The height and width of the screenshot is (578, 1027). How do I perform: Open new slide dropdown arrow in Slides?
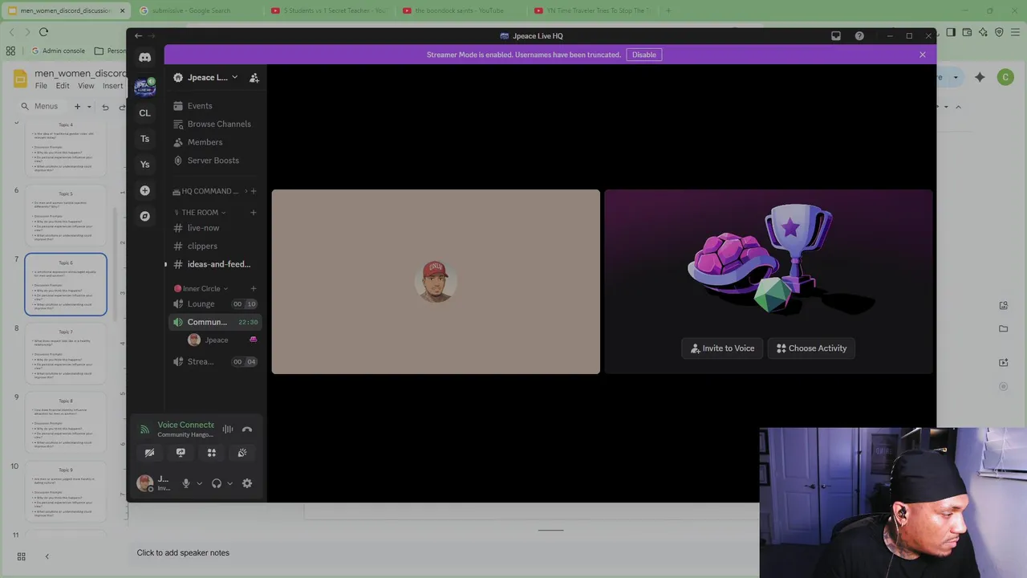coord(89,107)
